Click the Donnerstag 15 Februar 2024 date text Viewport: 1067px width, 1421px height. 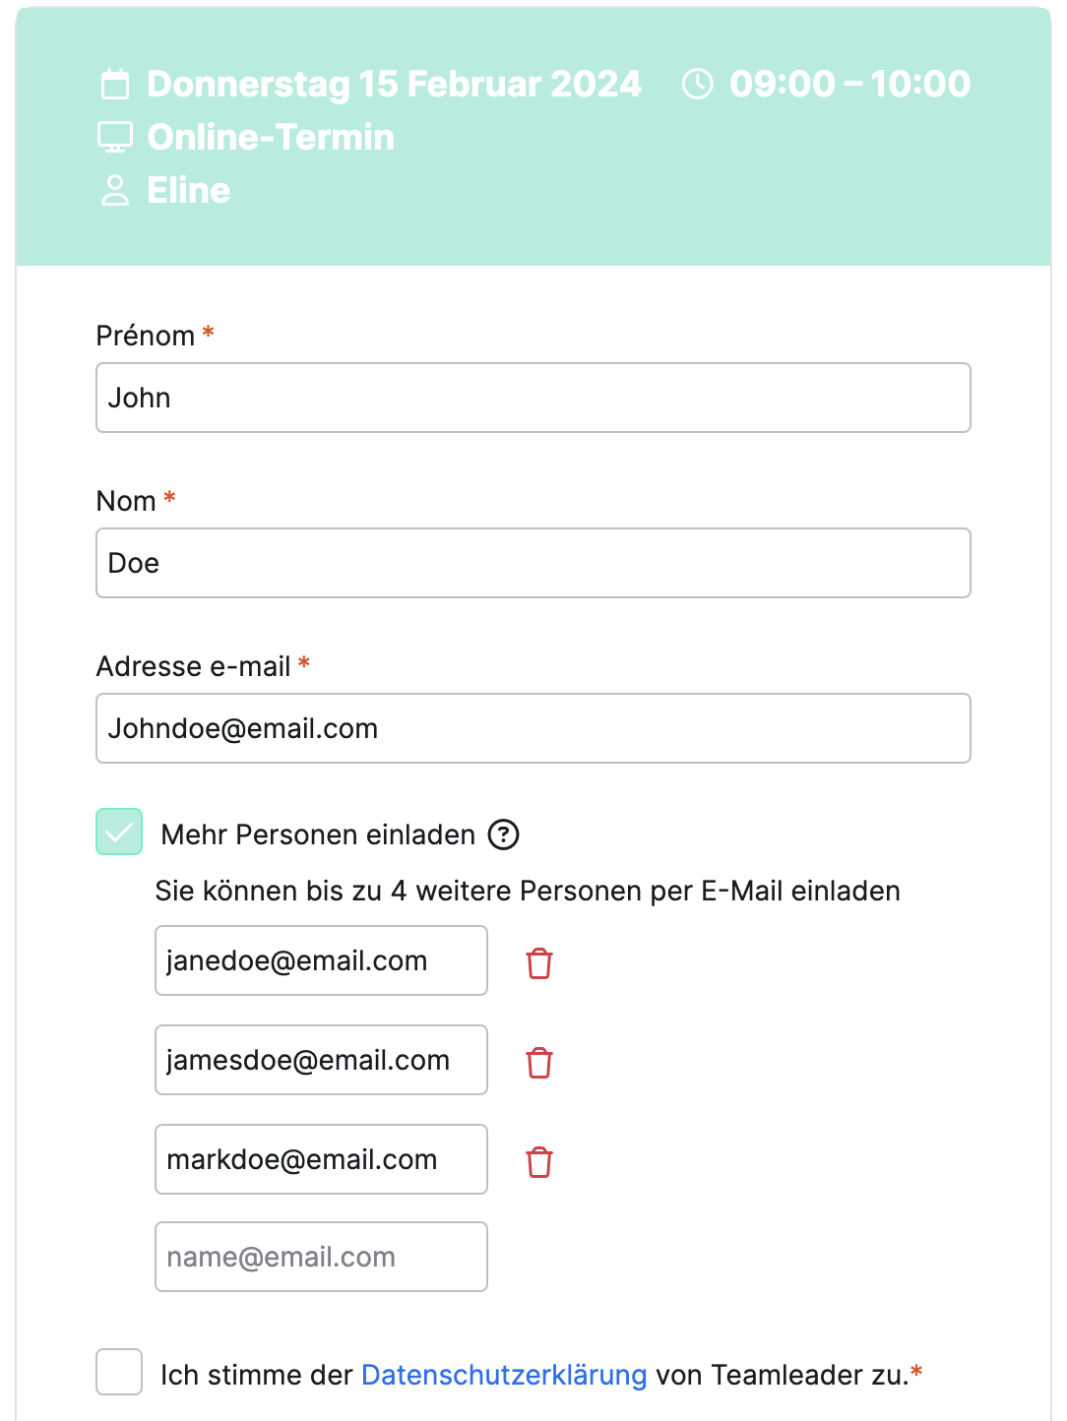coord(394,85)
